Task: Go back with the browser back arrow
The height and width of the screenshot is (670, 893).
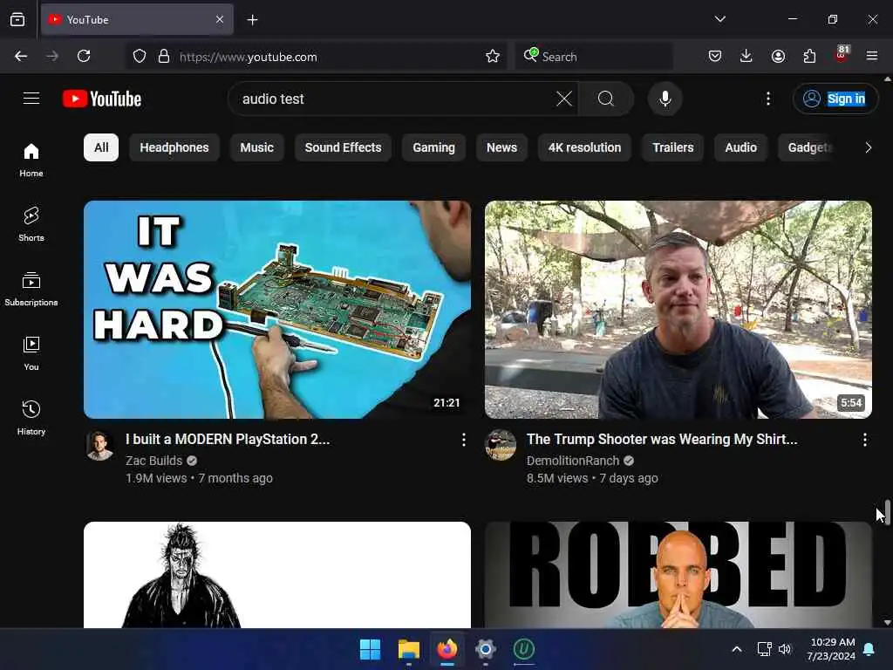Action: [x=21, y=56]
